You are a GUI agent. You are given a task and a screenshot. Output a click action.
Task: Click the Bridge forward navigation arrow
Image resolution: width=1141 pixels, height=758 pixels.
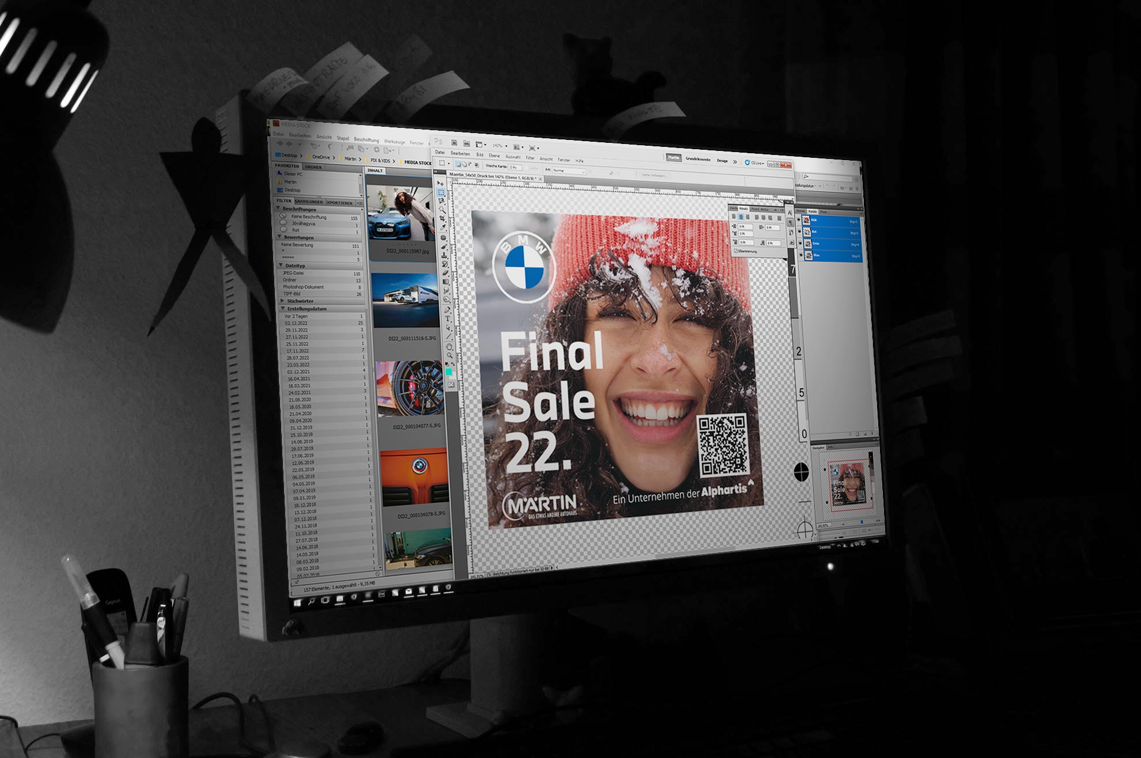click(x=290, y=144)
